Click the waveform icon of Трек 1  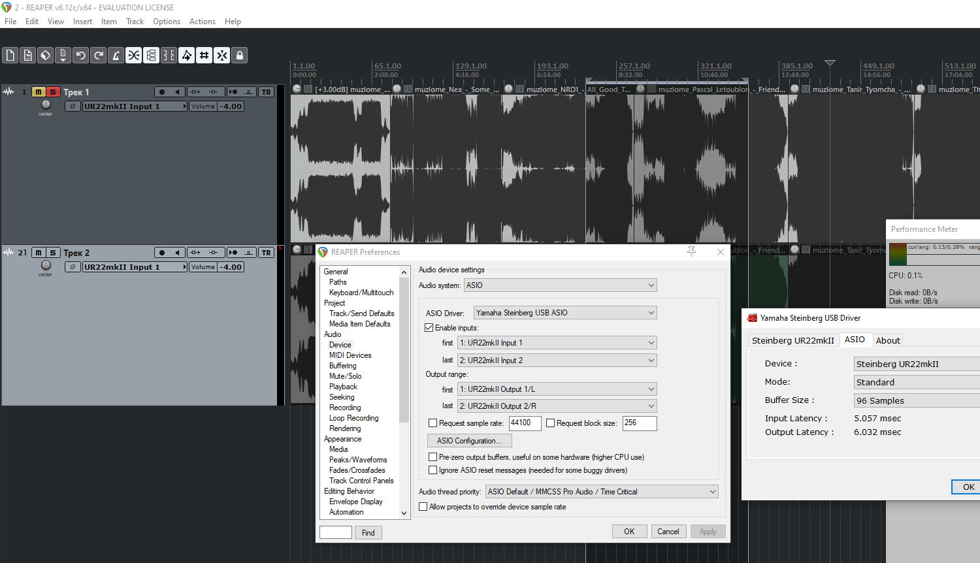point(8,92)
